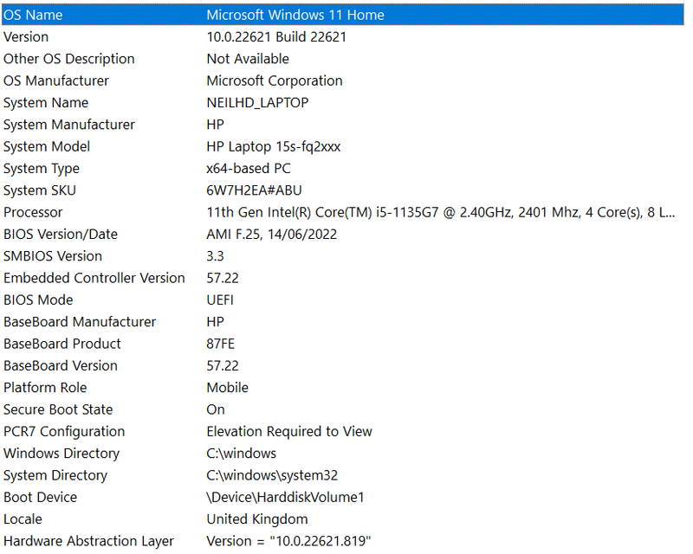The height and width of the screenshot is (554, 693).
Task: Click the 87FE value
Action: (221, 344)
